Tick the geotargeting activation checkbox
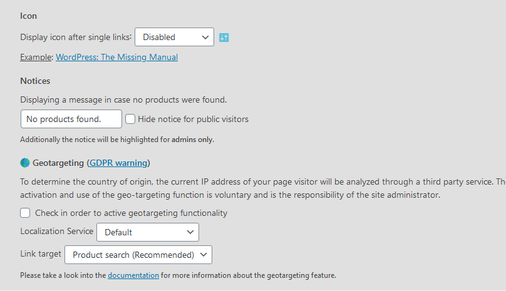506x291 pixels. 25,213
